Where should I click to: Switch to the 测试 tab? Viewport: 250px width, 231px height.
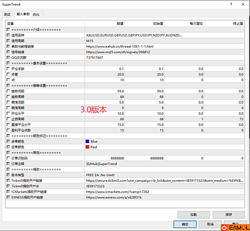pyautogui.click(x=8, y=14)
